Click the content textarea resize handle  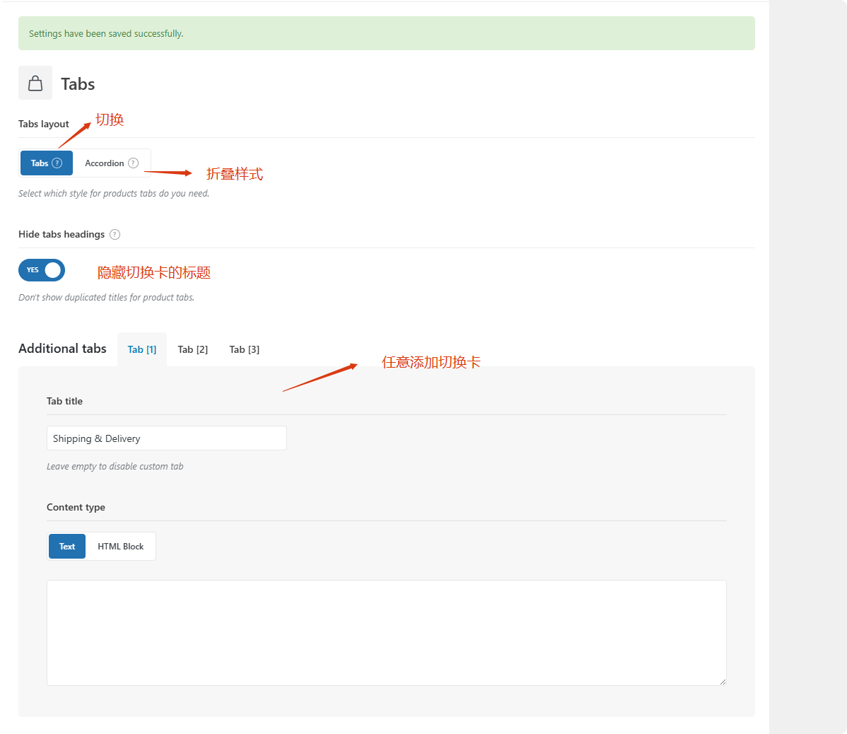coord(722,681)
